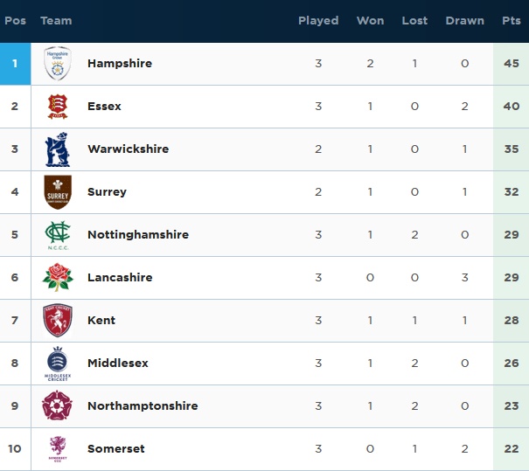529x471 pixels.
Task: Click the Lancashire red rose emblem
Action: [x=58, y=278]
